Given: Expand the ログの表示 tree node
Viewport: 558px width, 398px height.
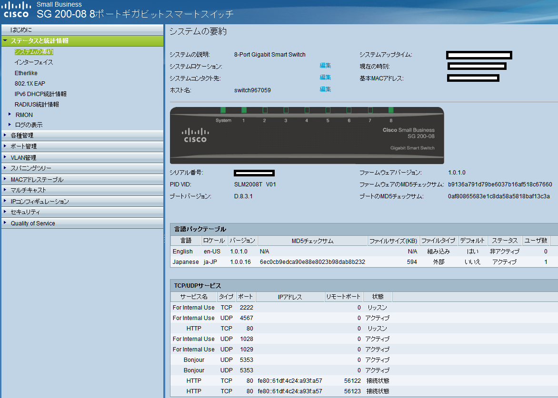Looking at the screenshot, I should pyautogui.click(x=10, y=125).
